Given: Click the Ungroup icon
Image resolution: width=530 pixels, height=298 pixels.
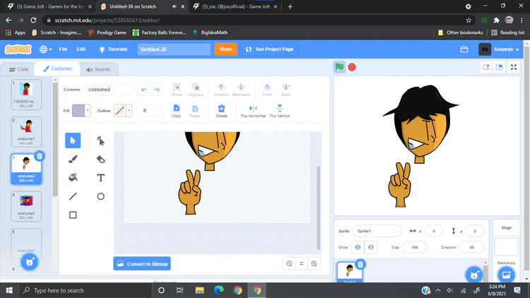Looking at the screenshot, I should coord(196,90).
